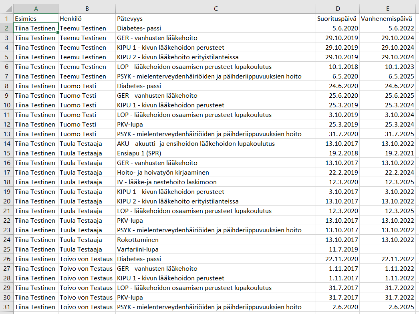Select Toivo von Testaus in row 26
Viewport: 419px width, 314px height.
coord(87,259)
